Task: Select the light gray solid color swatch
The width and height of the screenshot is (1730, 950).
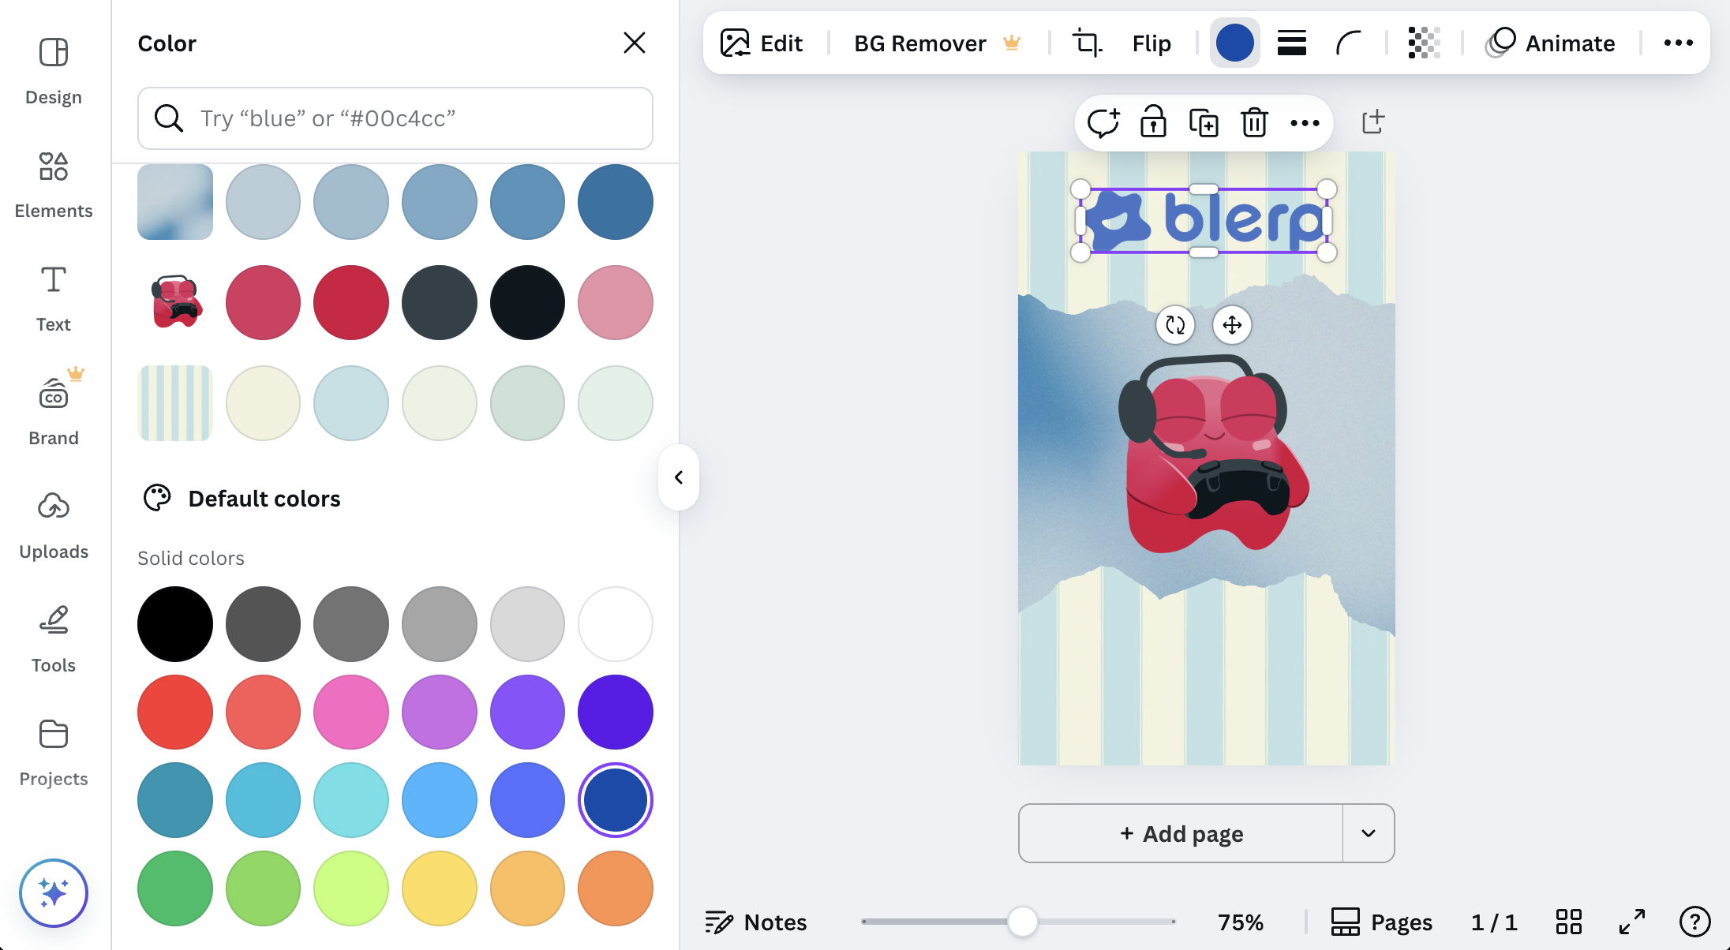Action: 527,624
